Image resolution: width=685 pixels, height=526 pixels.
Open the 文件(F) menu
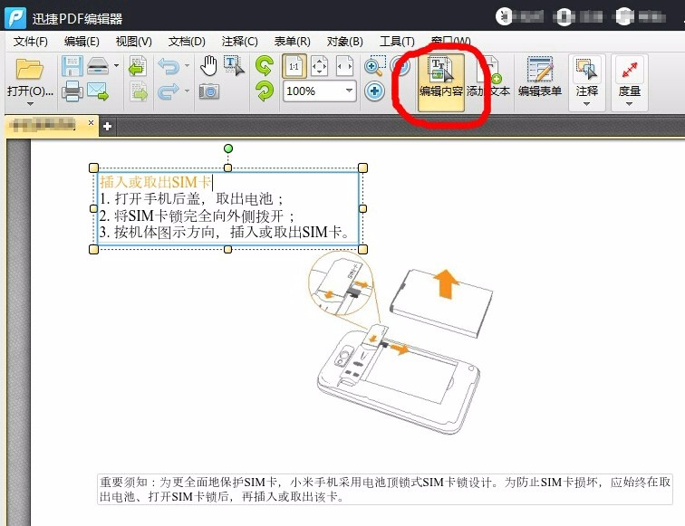[x=30, y=42]
